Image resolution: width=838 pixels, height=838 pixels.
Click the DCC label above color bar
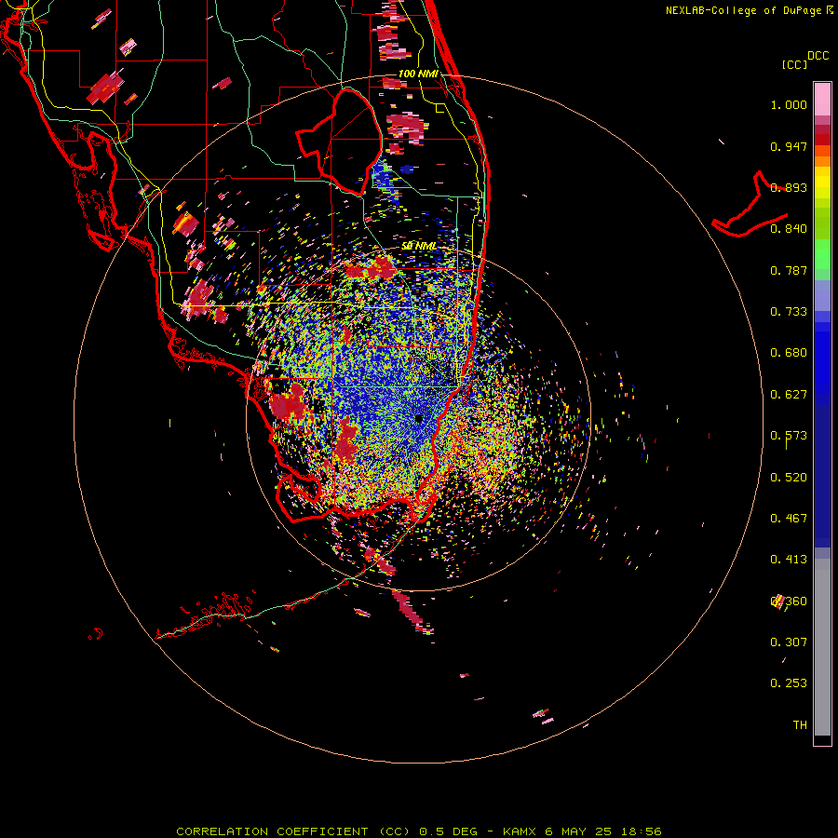(x=818, y=56)
